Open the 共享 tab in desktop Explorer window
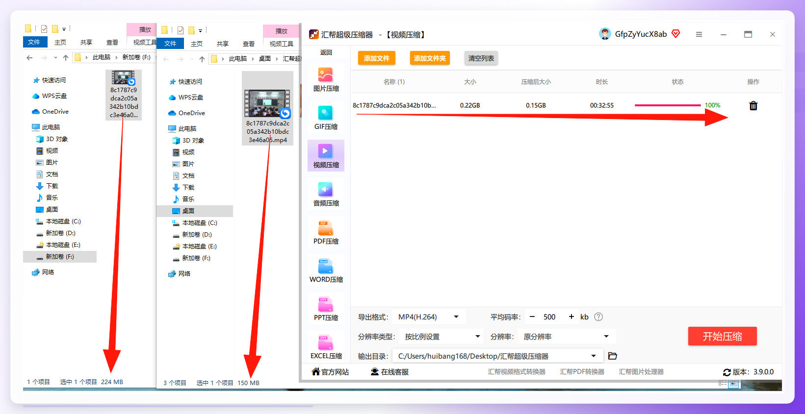This screenshot has height=414, width=805. pyautogui.click(x=223, y=44)
